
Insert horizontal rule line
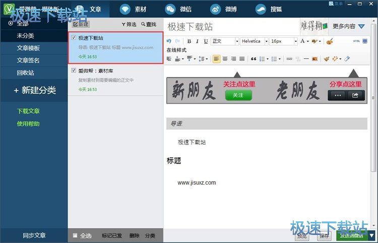[x=306, y=59]
